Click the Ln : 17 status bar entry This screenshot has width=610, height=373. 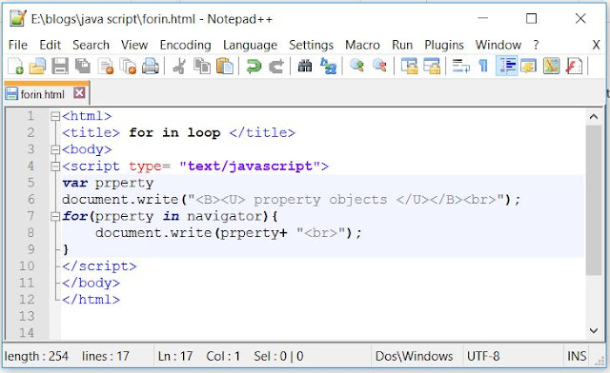click(x=175, y=356)
